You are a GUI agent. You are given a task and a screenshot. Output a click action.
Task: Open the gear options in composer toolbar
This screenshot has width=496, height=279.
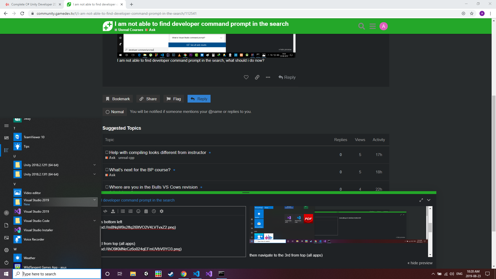click(x=161, y=211)
